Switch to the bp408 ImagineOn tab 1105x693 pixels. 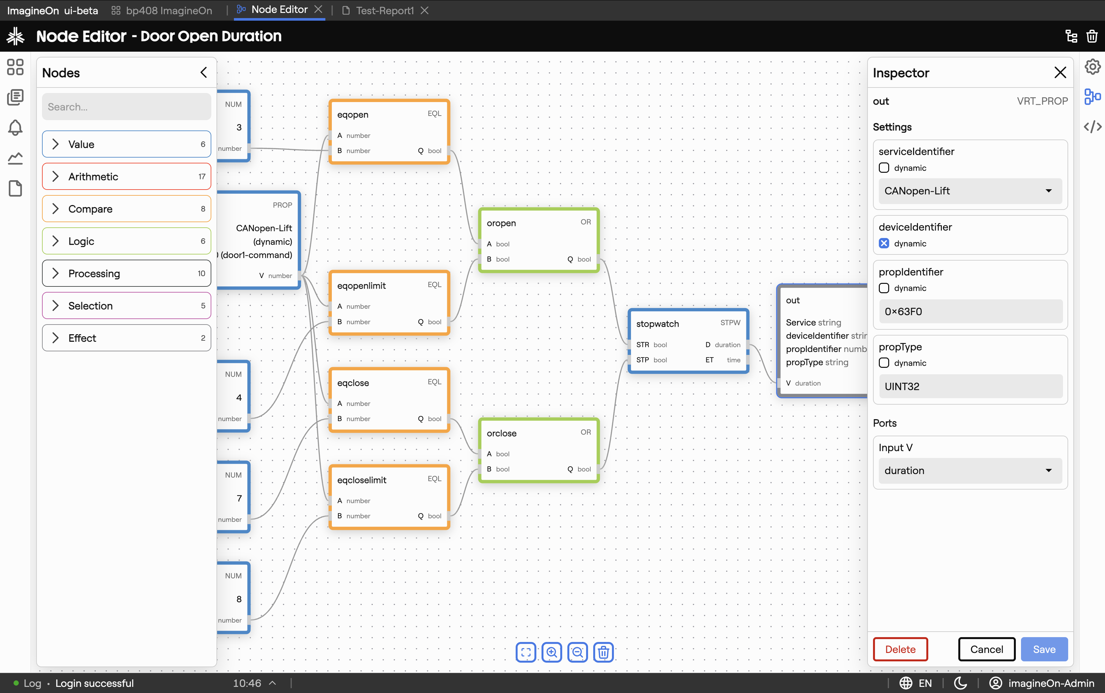[162, 10]
